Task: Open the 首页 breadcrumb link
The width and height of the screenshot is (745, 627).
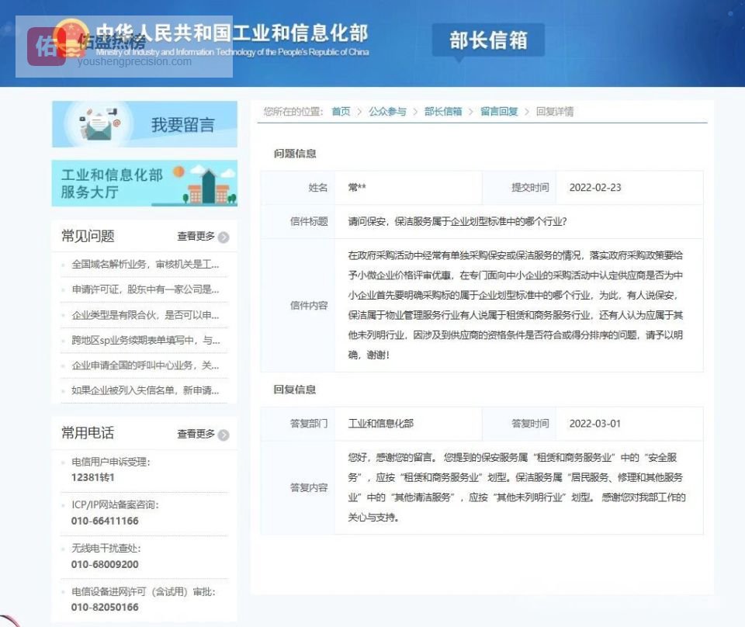Action: click(x=340, y=111)
